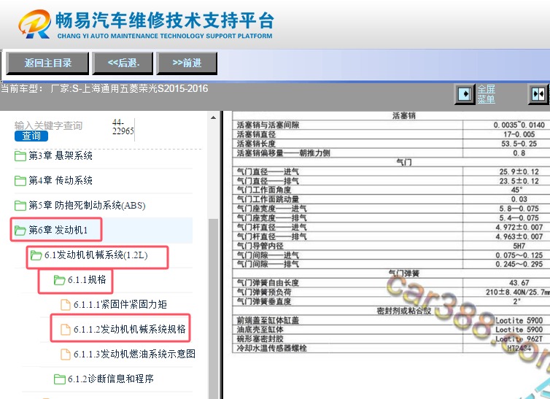
Task: Click the 43.67 value cell
Action: coord(519,282)
